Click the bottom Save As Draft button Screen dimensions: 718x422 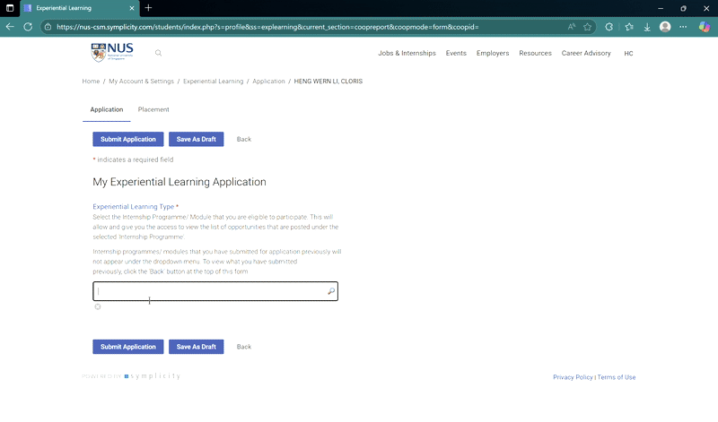(196, 347)
